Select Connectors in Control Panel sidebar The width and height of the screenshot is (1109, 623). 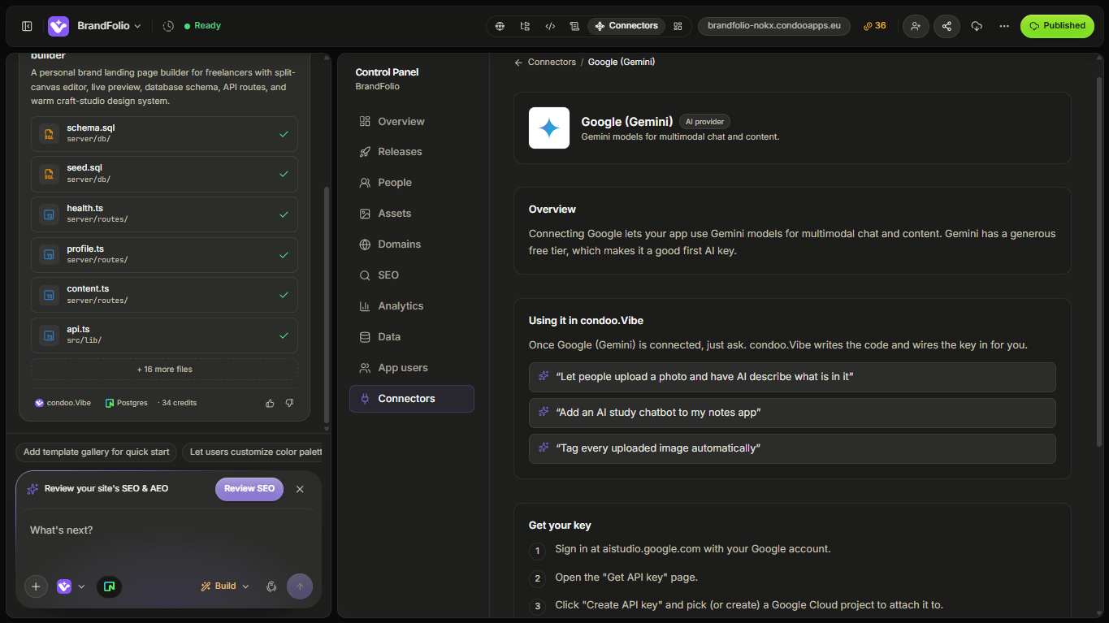pos(412,399)
